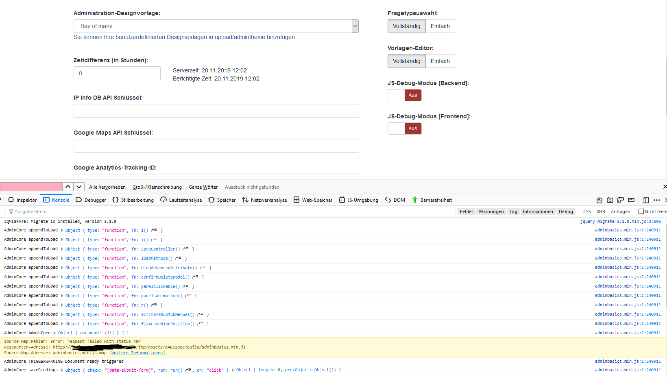Expand the panelClickable object entry

(62, 286)
